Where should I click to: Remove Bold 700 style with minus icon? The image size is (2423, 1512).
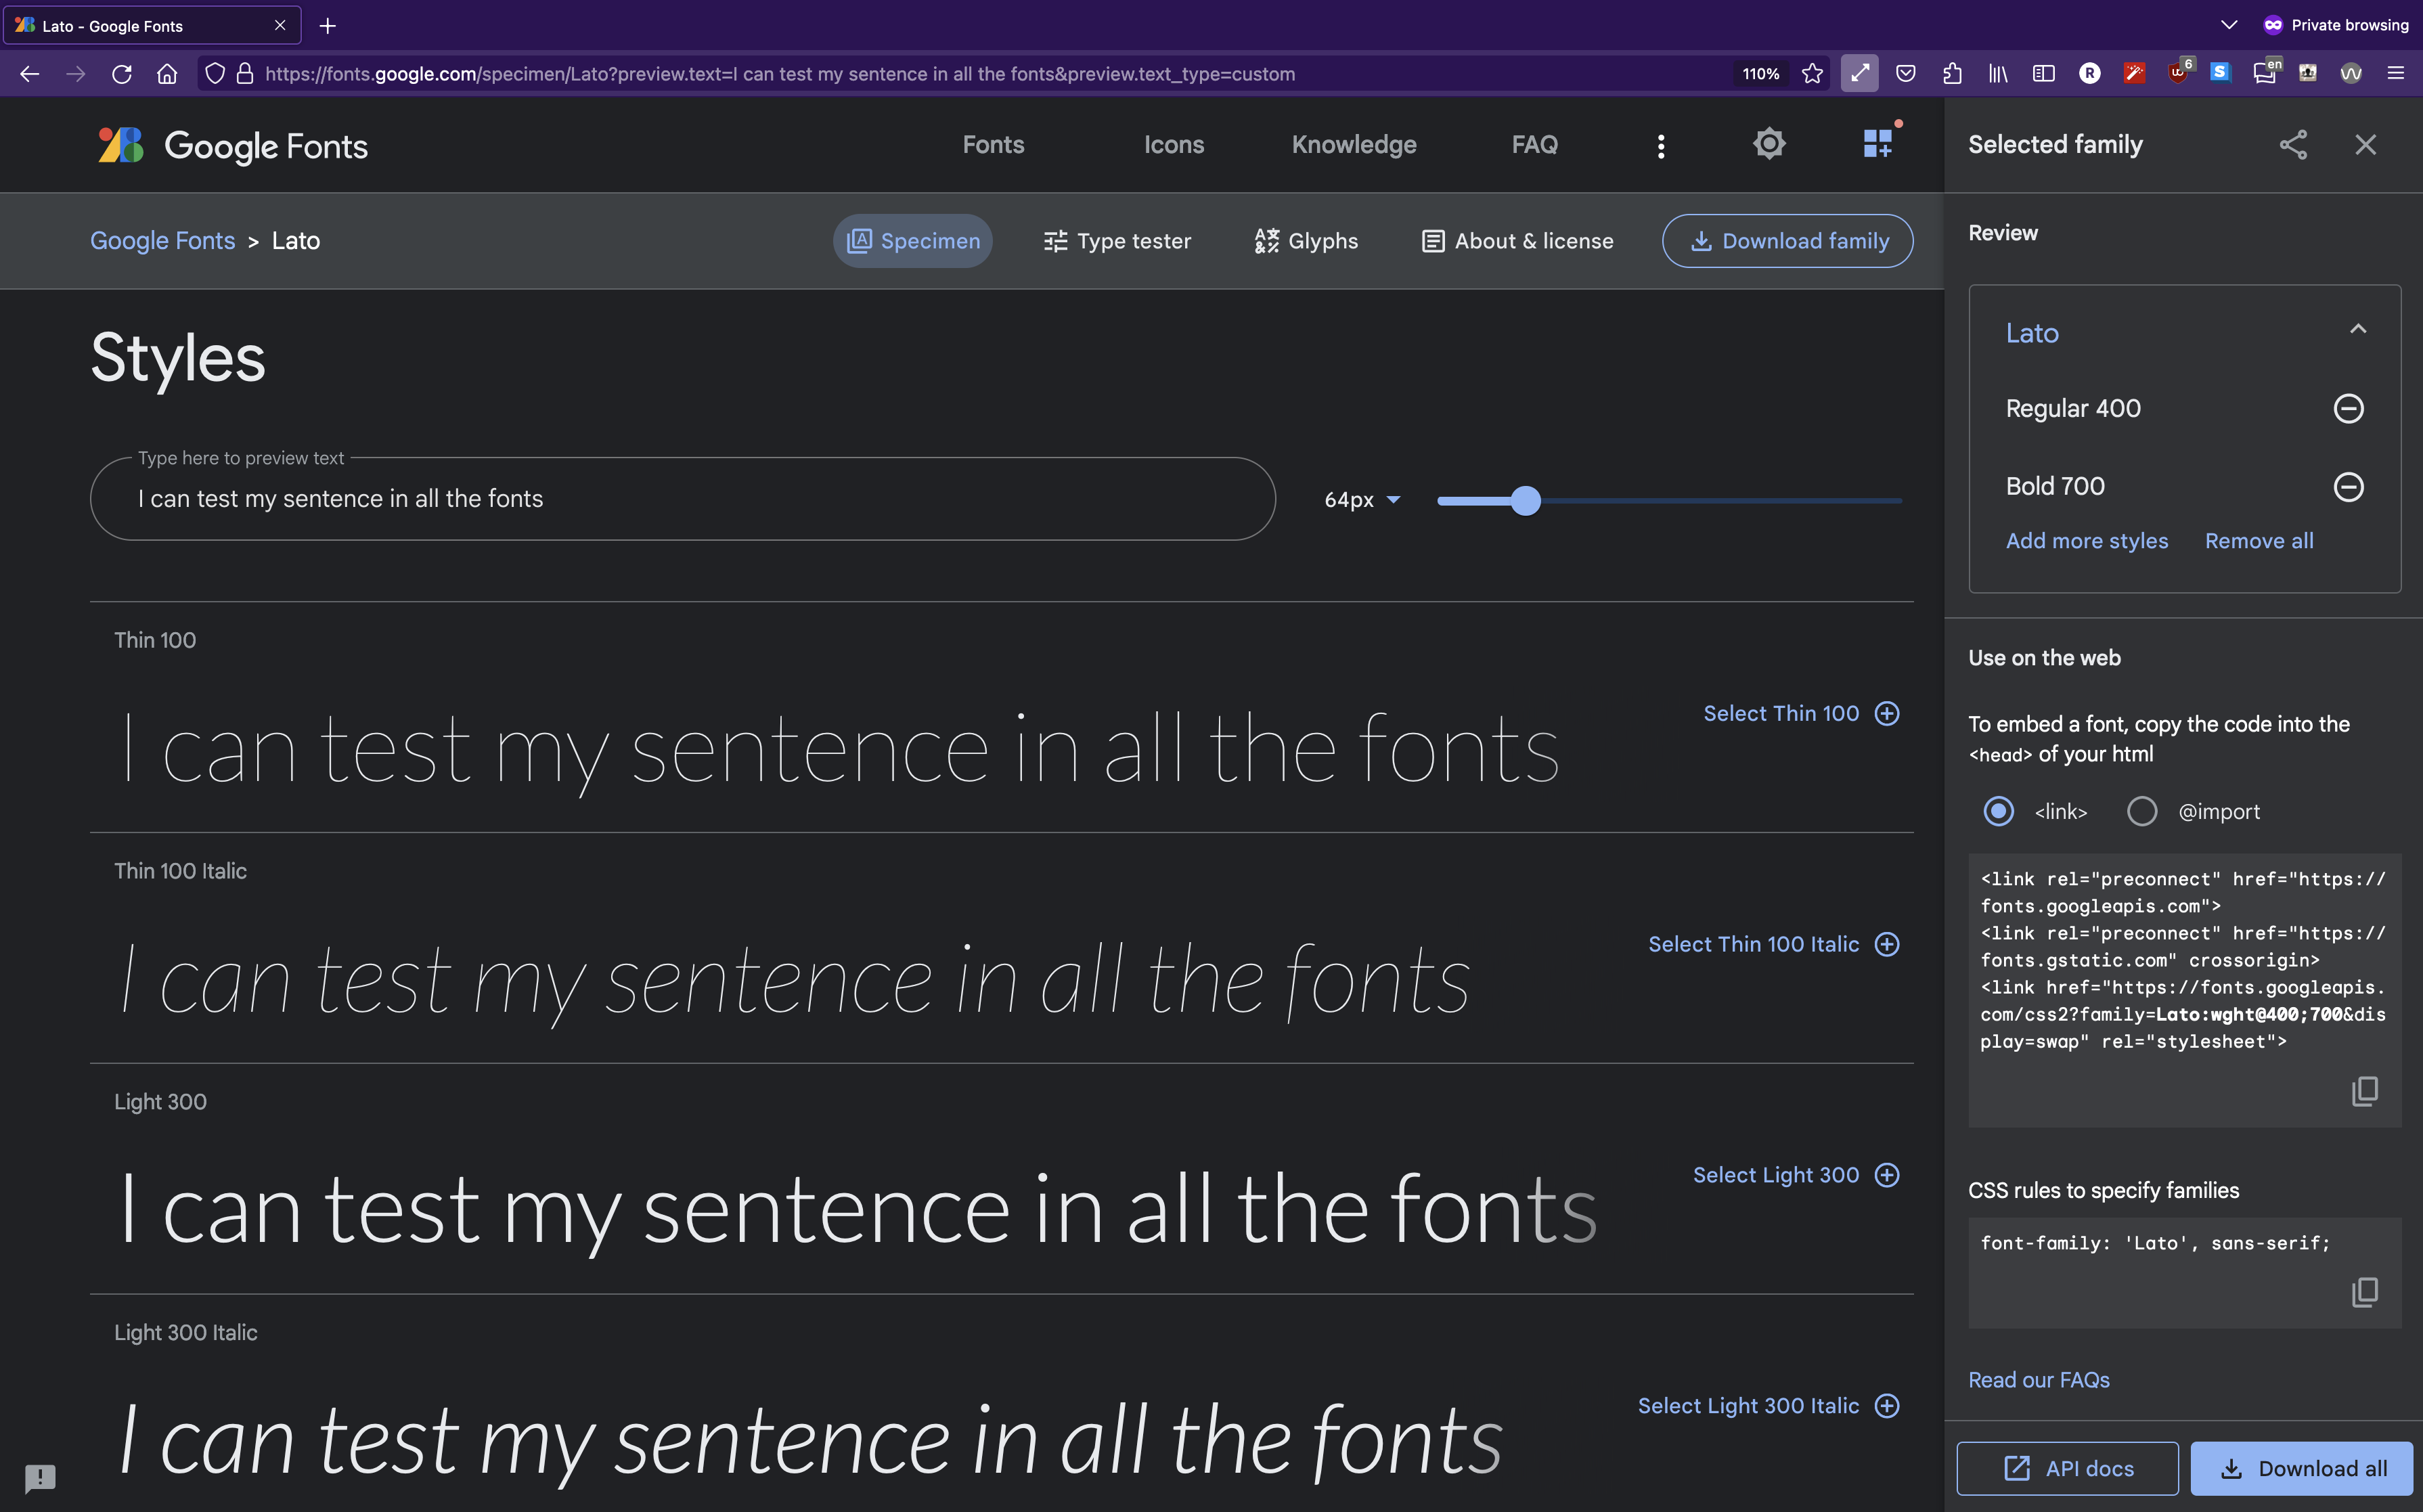tap(2348, 487)
